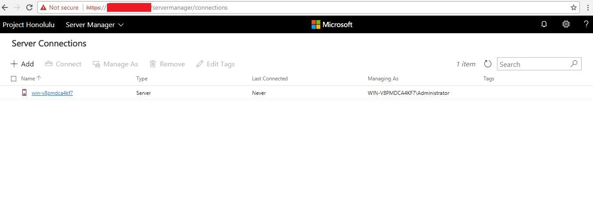Click the Not secure warning icon
Image resolution: width=593 pixels, height=201 pixels.
click(43, 7)
